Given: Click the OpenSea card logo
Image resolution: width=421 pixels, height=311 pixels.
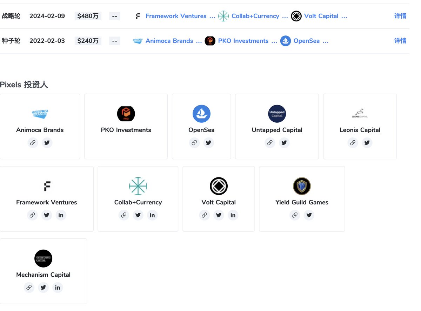Looking at the screenshot, I should pyautogui.click(x=201, y=114).
